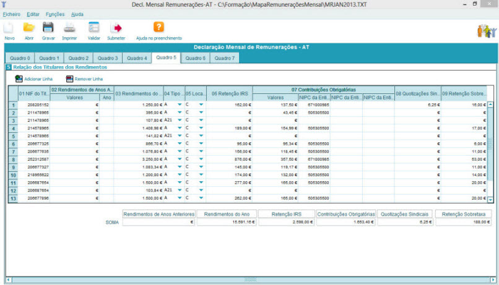Expand row 1 Tipo dropdown arrow
The width and height of the screenshot is (499, 285).
(x=180, y=105)
